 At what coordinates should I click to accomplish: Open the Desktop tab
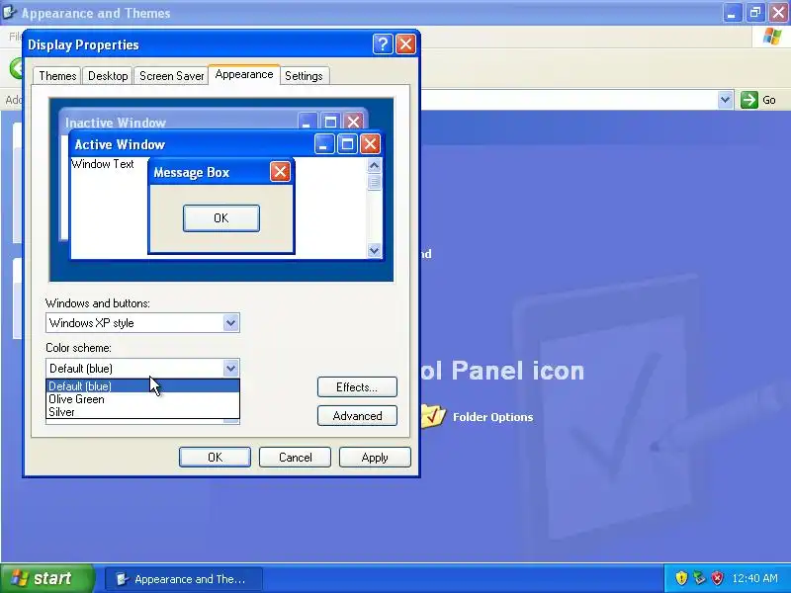(x=108, y=76)
